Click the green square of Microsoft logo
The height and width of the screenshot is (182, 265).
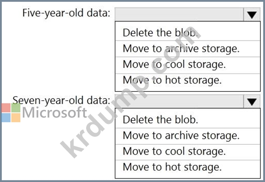(x=16, y=108)
